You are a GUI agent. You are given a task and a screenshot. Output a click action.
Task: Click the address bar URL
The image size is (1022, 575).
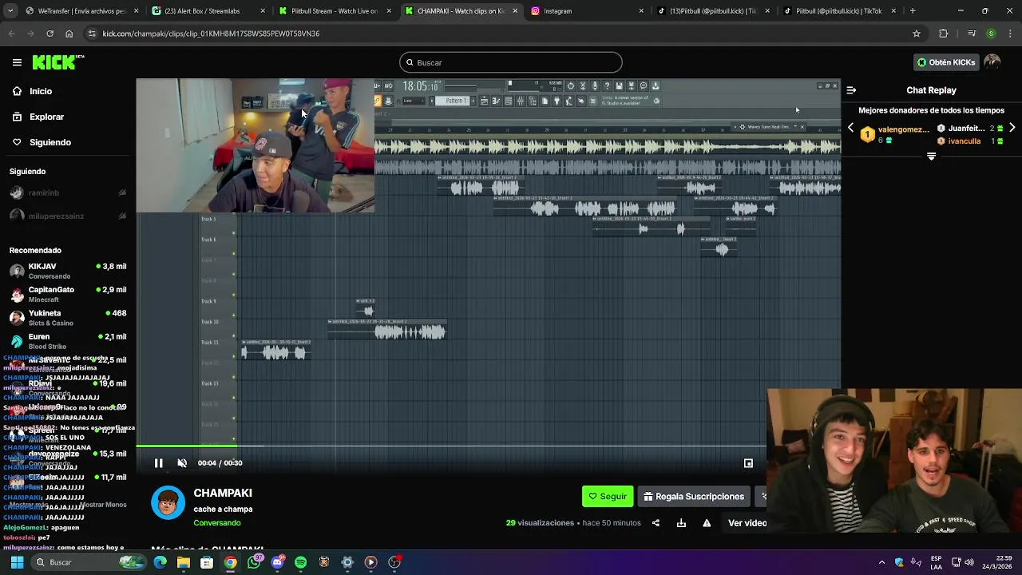click(211, 34)
